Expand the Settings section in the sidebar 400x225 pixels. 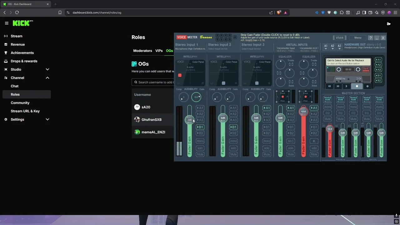pos(47,119)
